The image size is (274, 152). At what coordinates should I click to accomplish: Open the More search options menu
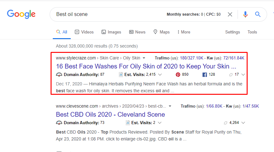coord(184,32)
